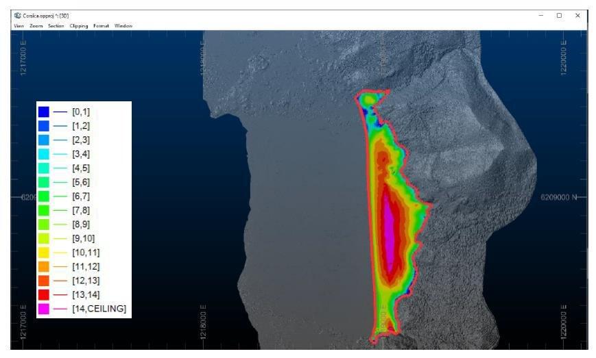The image size is (596, 358).
Task: Open the Section menu
Action: (56, 26)
